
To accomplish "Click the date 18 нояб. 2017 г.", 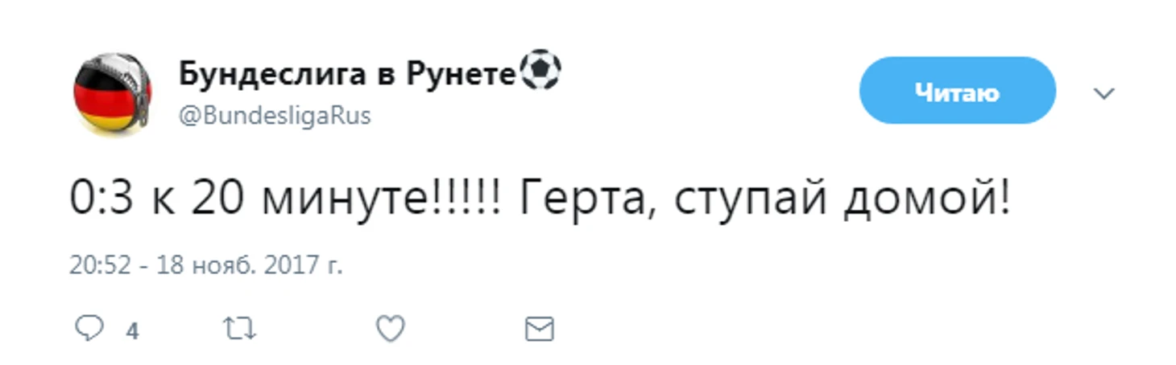I will point(246,265).
